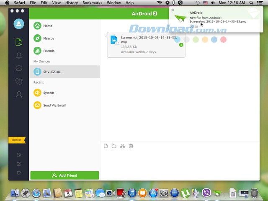Open Spotlight search magnifier
Viewport: 268px width, 201px height.
click(251, 3)
